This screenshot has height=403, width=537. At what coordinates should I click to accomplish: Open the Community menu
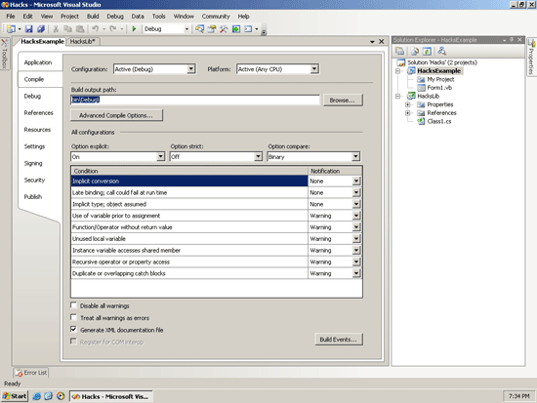(216, 16)
